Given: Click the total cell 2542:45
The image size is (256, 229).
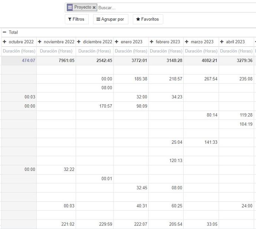Looking at the screenshot, I should pyautogui.click(x=95, y=61).
